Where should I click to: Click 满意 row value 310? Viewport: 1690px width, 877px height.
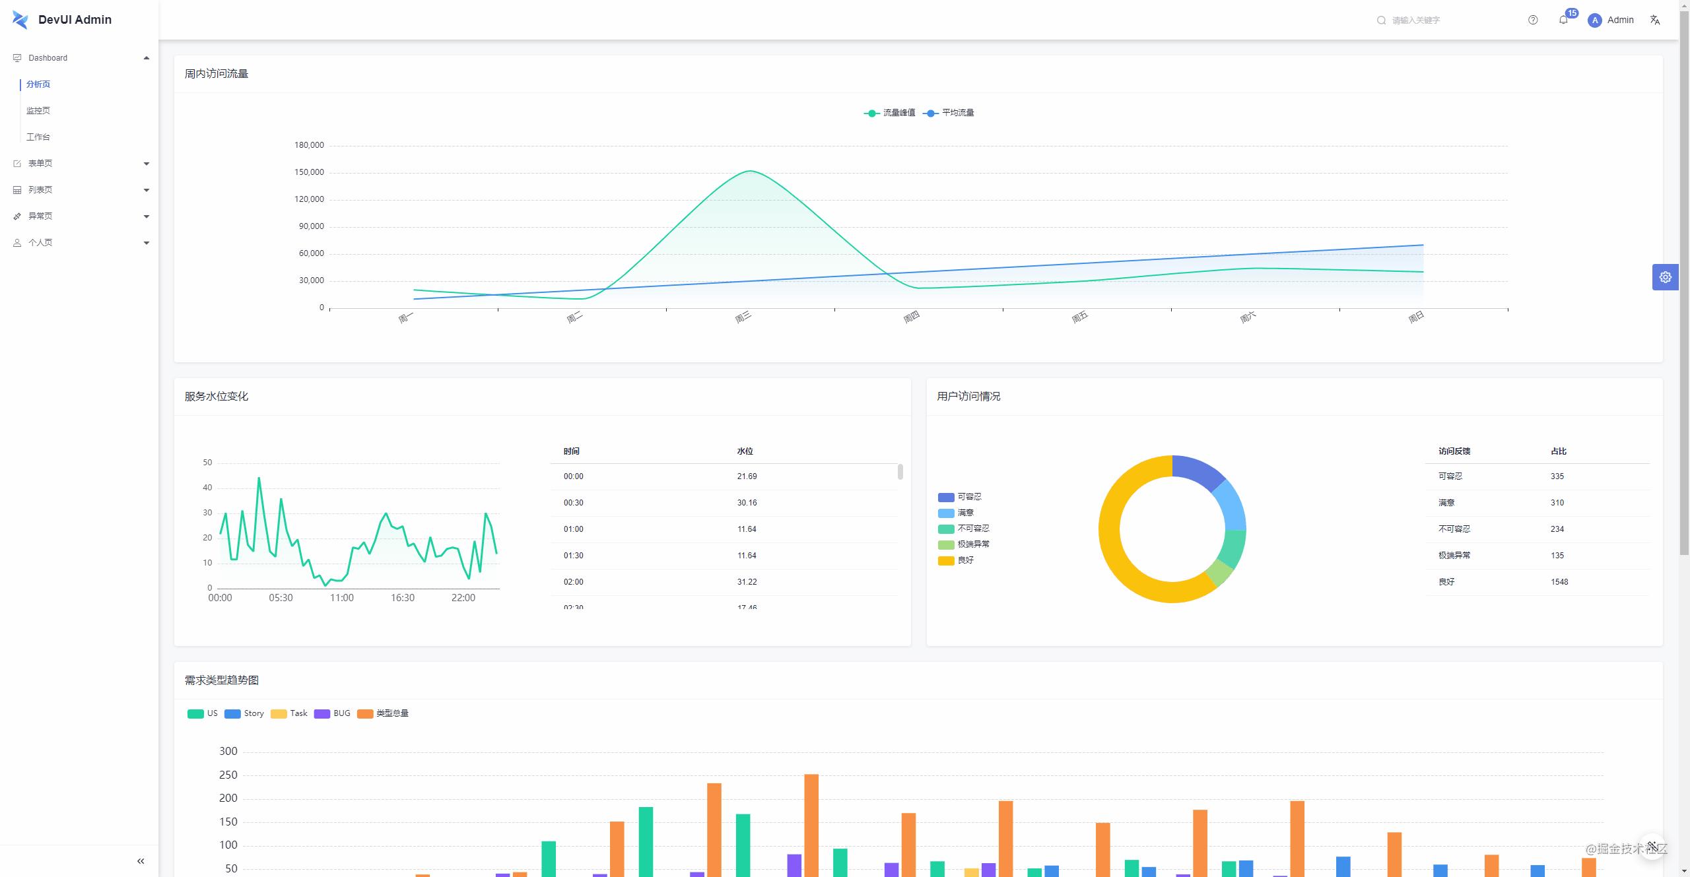click(x=1557, y=503)
